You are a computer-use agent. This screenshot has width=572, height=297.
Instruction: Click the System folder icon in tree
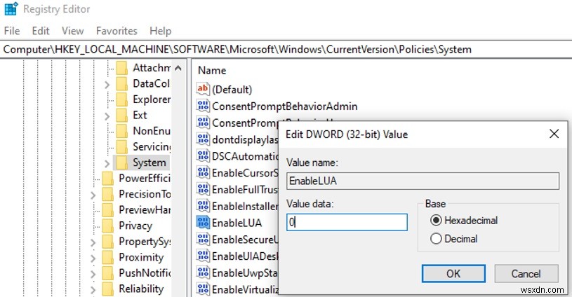(x=122, y=163)
